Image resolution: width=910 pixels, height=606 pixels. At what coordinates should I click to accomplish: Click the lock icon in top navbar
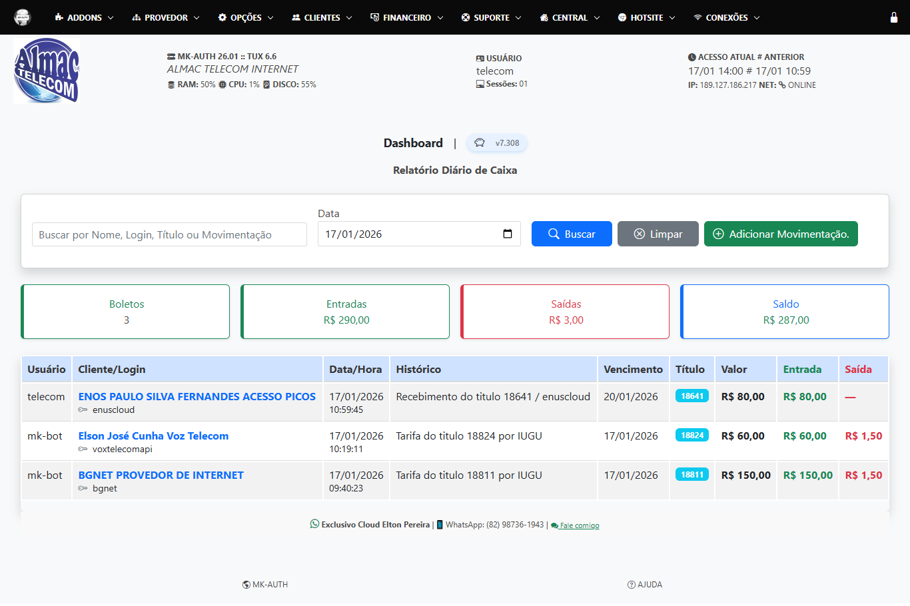tap(893, 17)
